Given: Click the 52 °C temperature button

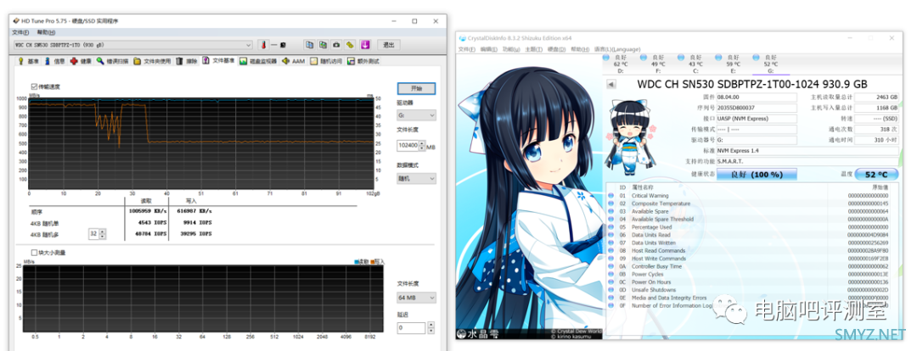Looking at the screenshot, I should point(876,174).
